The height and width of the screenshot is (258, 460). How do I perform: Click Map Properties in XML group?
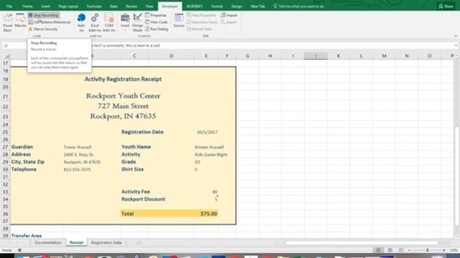coord(201,15)
